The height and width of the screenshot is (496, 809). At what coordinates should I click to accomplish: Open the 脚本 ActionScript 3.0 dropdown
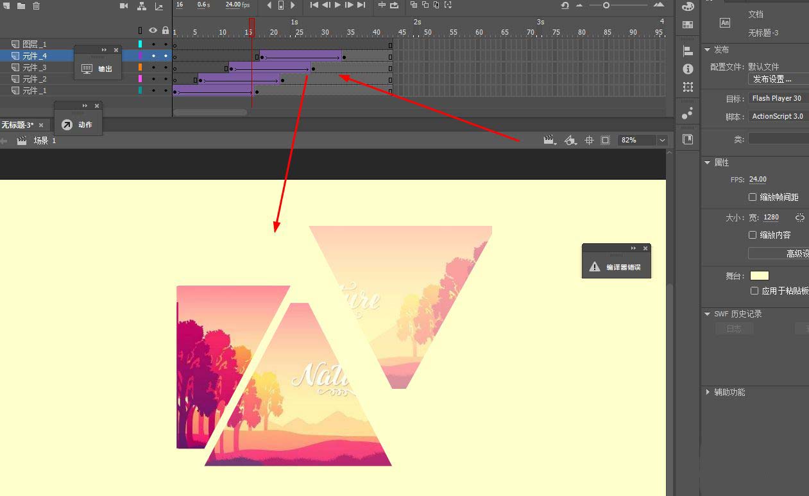tap(778, 116)
